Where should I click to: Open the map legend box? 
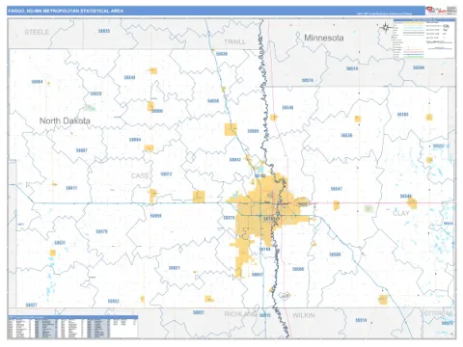[x=424, y=39]
